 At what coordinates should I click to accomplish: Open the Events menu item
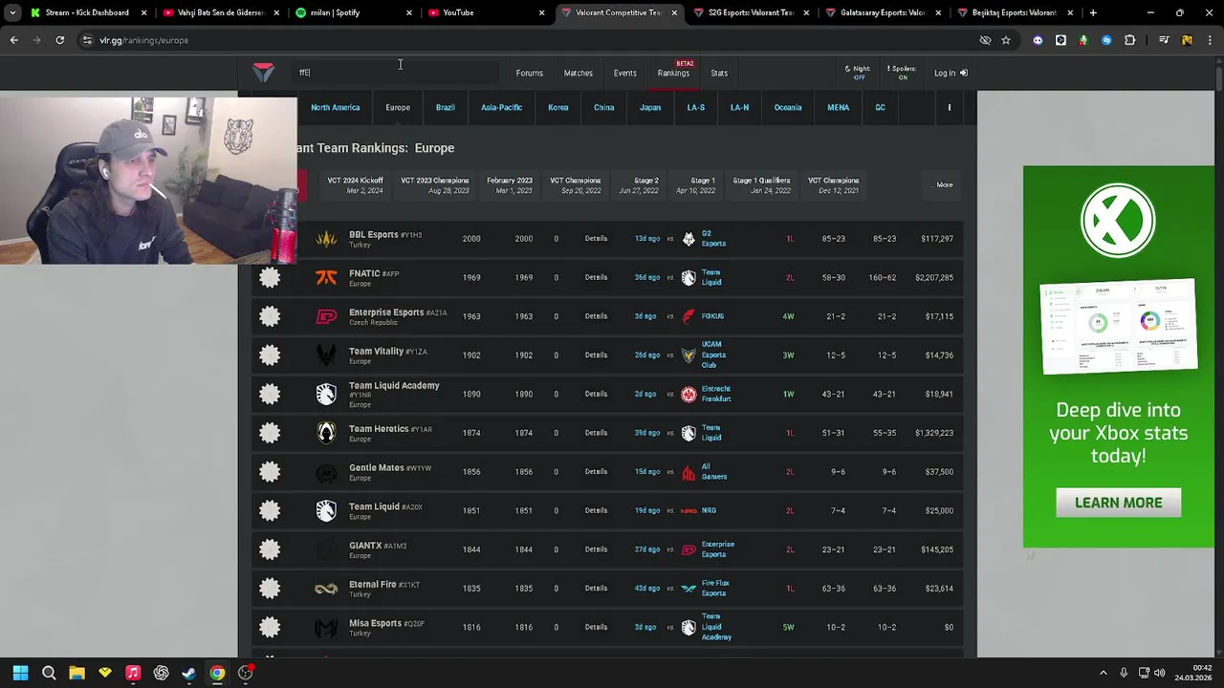[x=624, y=73]
